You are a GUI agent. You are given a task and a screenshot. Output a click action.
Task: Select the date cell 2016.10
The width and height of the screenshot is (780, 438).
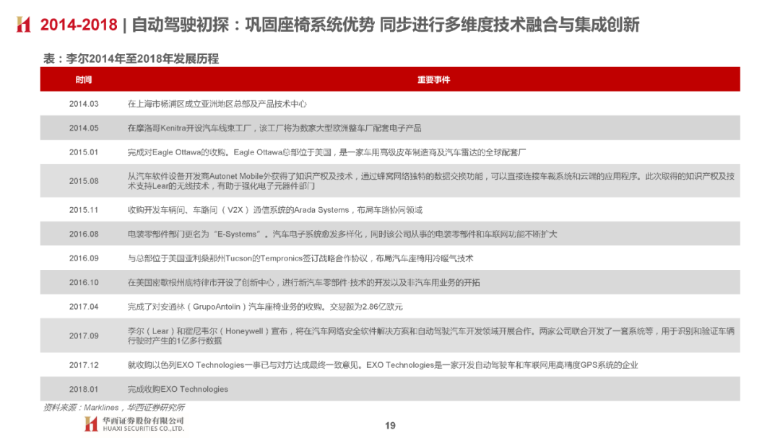click(84, 282)
